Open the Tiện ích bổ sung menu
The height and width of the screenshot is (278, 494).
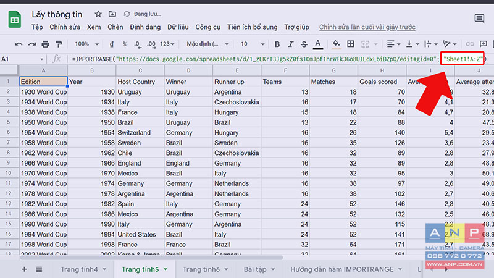[253, 27]
